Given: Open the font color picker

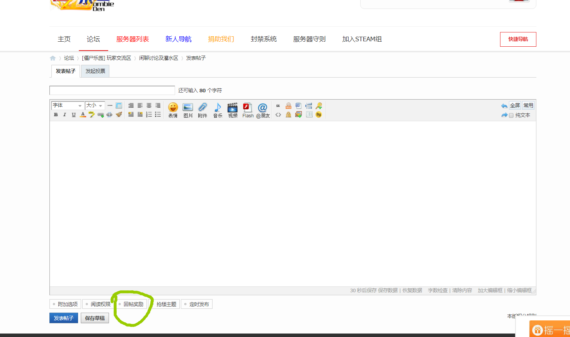Looking at the screenshot, I should [83, 114].
